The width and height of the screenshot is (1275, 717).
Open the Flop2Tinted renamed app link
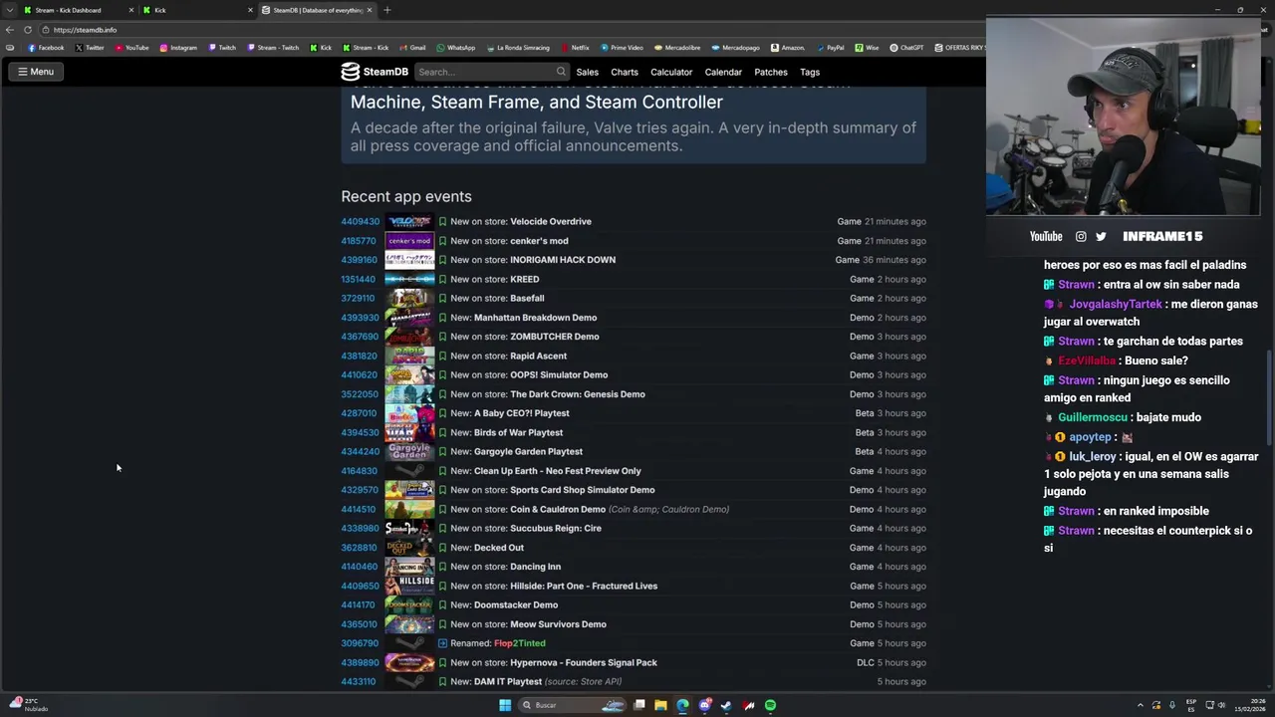click(519, 643)
